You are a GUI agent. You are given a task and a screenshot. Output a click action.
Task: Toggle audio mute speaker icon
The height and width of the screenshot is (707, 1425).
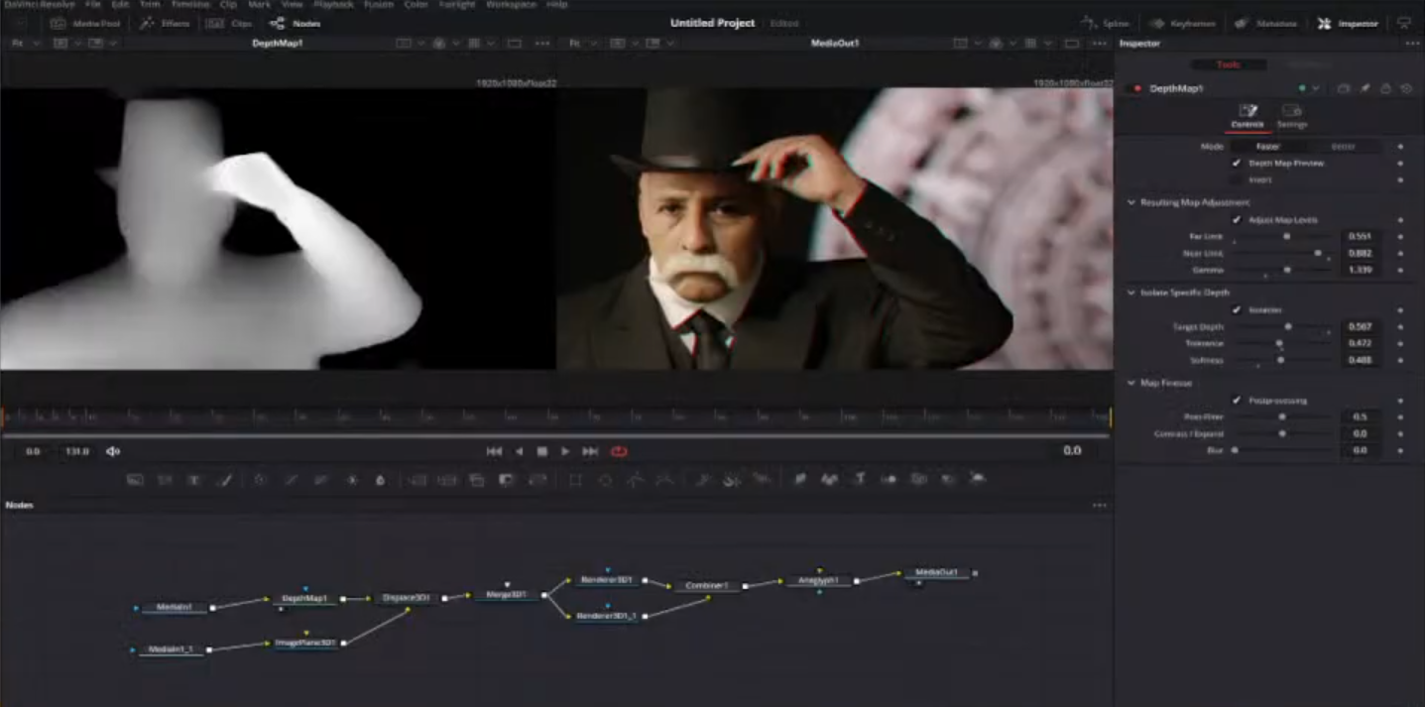point(113,451)
